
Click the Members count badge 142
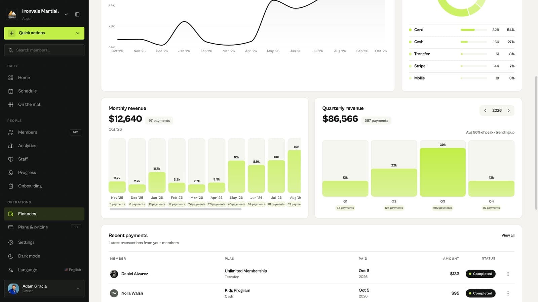pos(75,132)
